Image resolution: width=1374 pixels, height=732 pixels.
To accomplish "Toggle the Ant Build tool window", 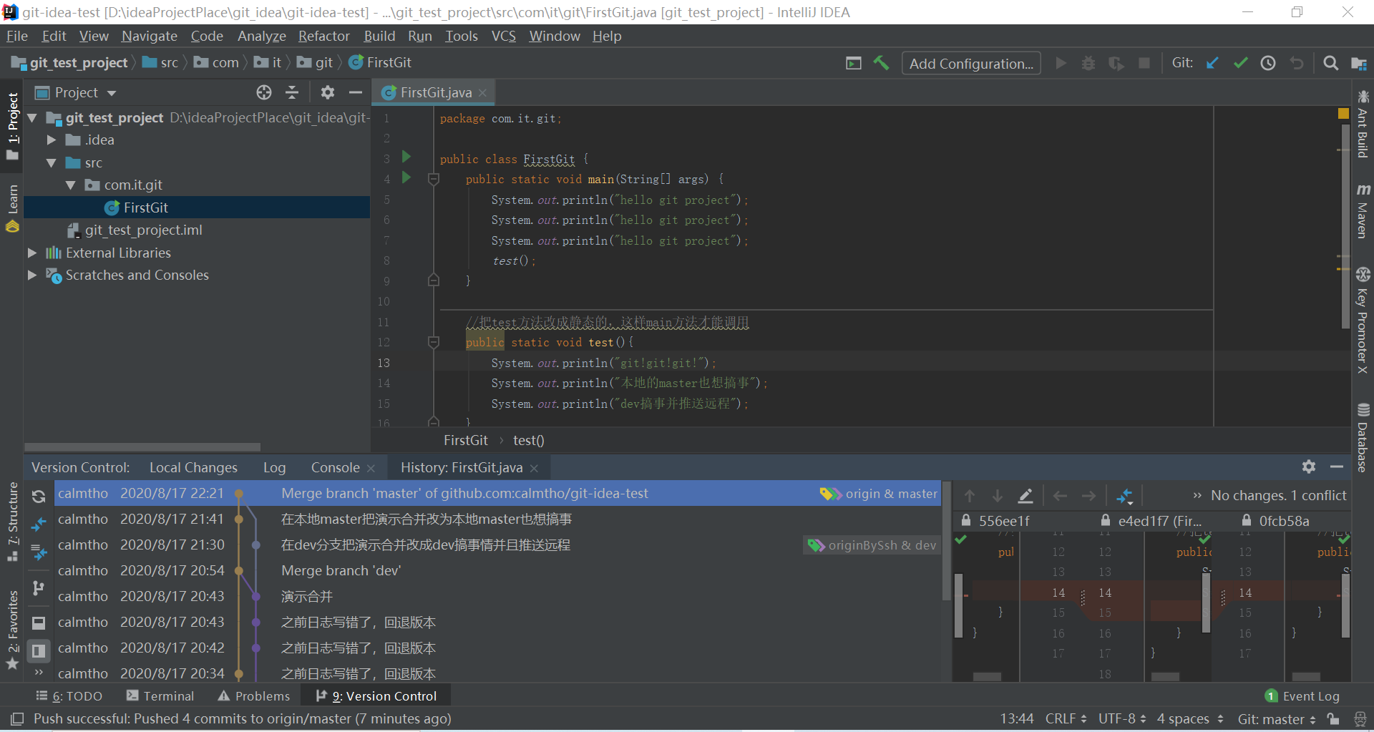I will click(1363, 124).
